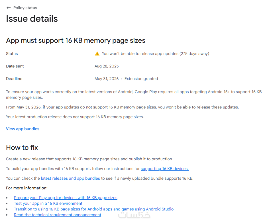
Task: Click the Extension granted text
Action: click(x=141, y=79)
